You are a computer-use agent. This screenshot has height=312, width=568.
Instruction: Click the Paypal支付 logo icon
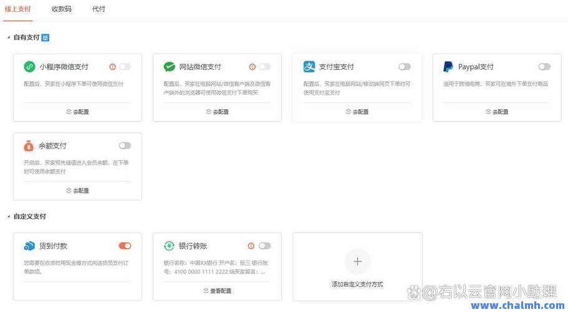coord(448,67)
